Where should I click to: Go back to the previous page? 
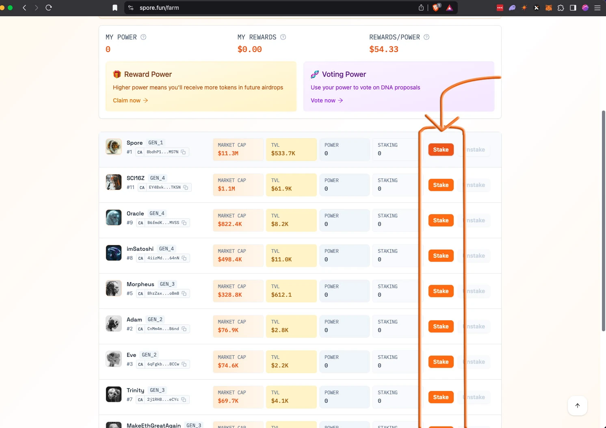(24, 8)
